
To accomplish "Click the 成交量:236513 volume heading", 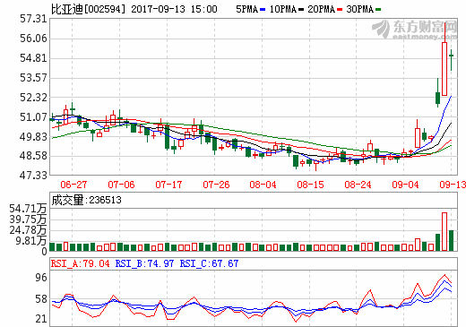I will [x=87, y=200].
